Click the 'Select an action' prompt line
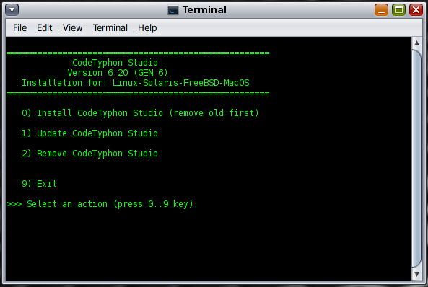 [x=102, y=204]
